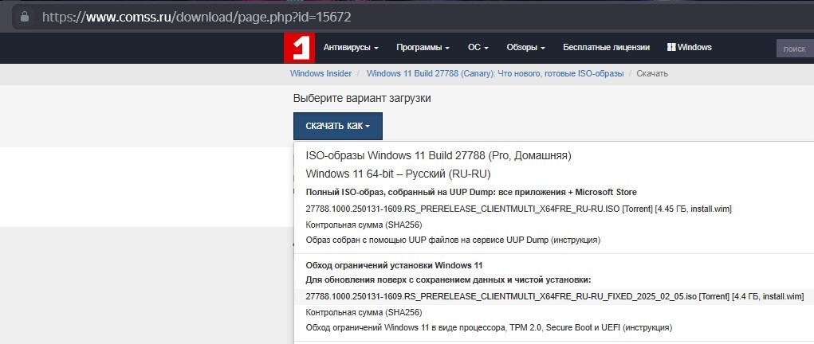814x344 pixels.
Task: Open the UUP Dump инструкция line
Action: point(453,240)
